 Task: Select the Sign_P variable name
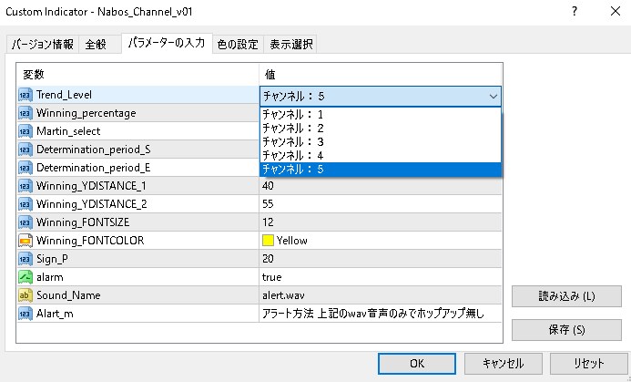[52, 259]
